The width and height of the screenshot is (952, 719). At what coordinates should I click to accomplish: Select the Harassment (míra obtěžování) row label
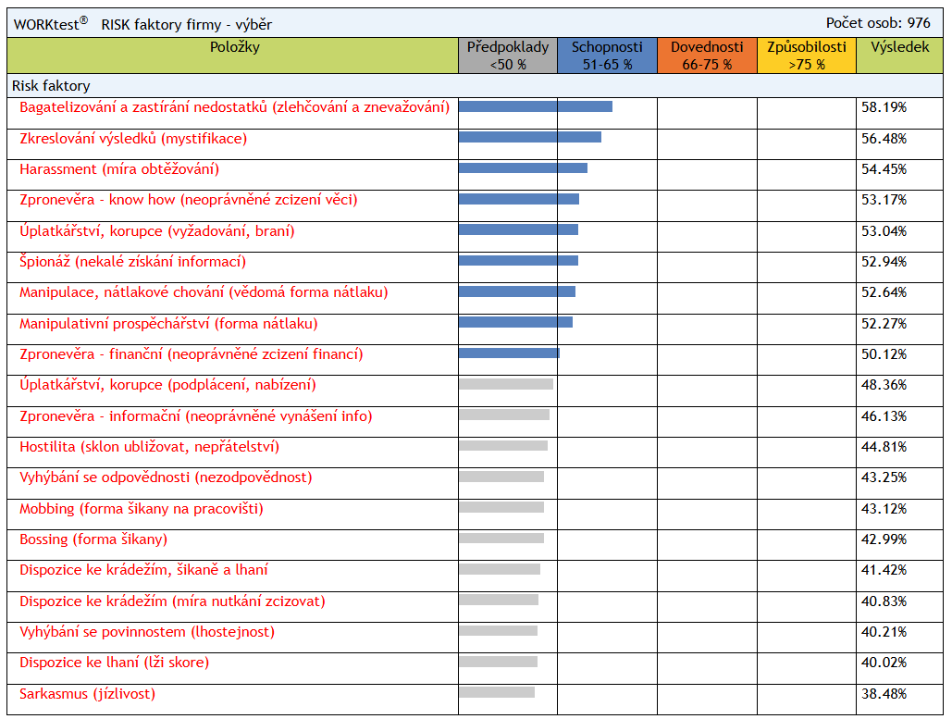coord(119,169)
